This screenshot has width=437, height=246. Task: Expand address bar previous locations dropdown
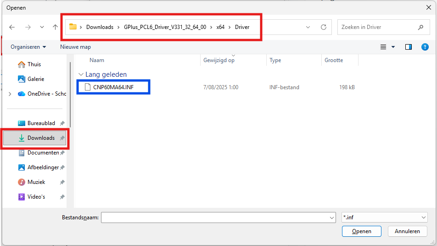pyautogui.click(x=308, y=27)
